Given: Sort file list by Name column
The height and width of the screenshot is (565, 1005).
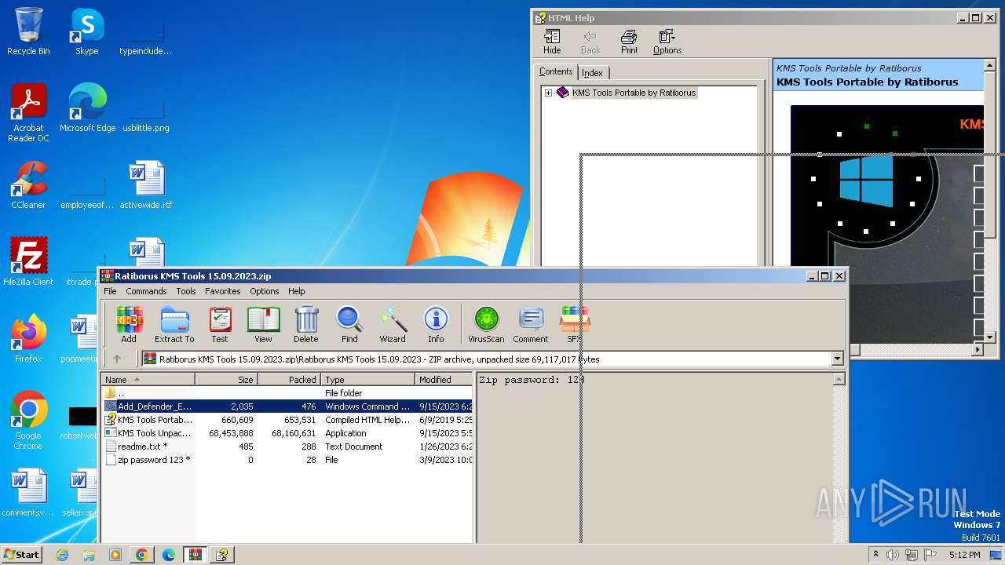Looking at the screenshot, I should [148, 379].
